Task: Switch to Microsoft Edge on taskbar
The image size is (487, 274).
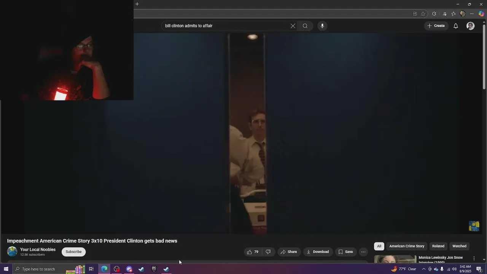Action: 104,269
